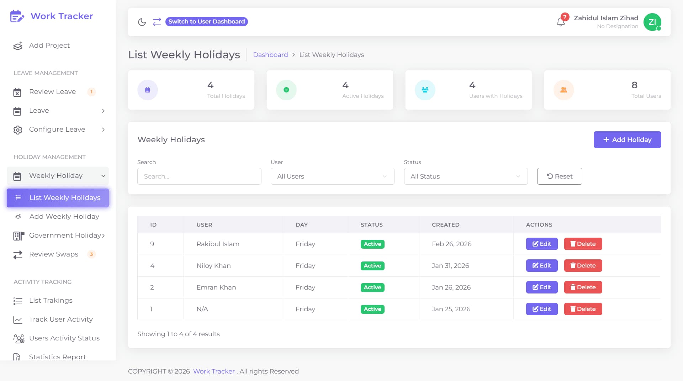This screenshot has width=683, height=381.
Task: Click the Users Activity Status people icon
Action: [x=18, y=339]
